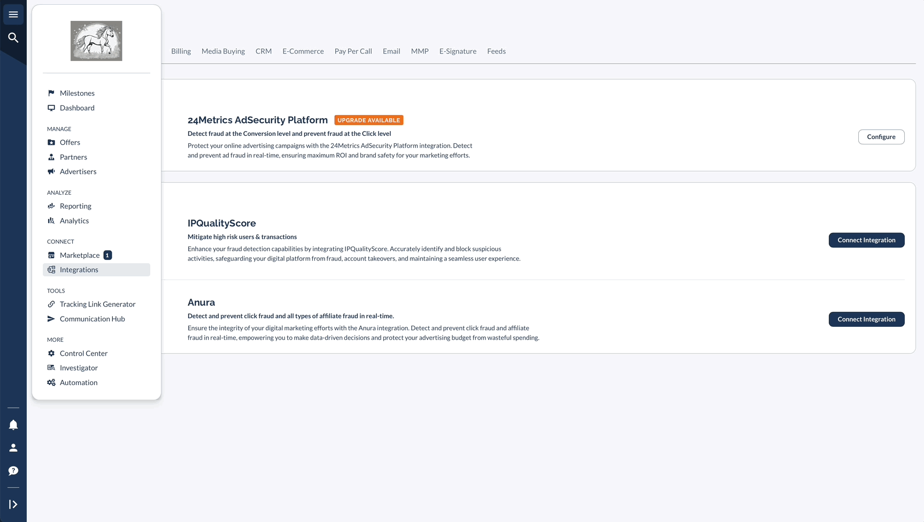Open the hamburger menu icon
924x522 pixels.
coord(13,14)
